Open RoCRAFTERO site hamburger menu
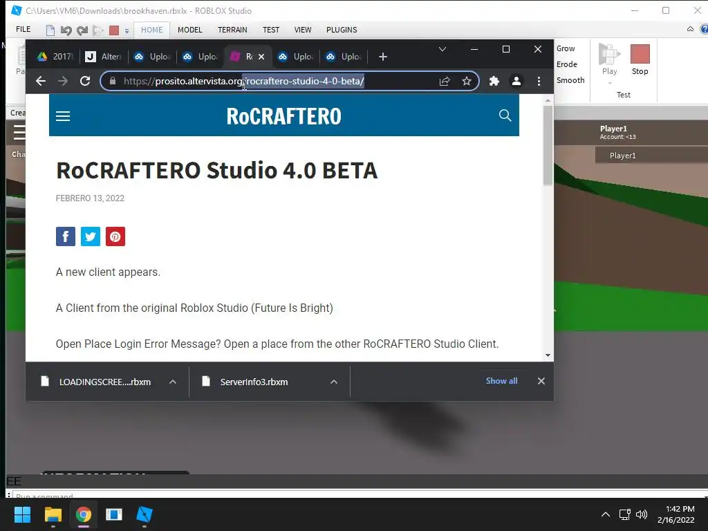 63,116
